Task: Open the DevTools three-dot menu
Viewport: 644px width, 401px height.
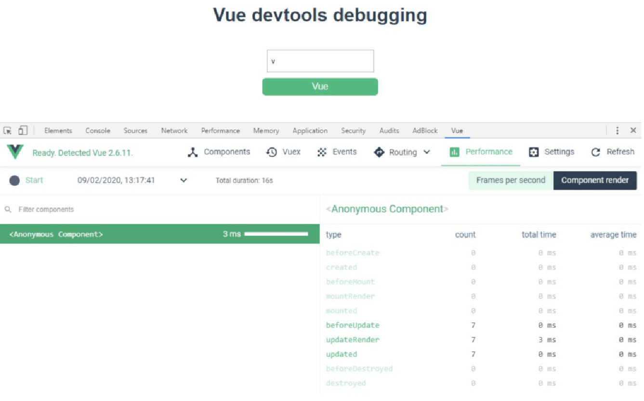Action: (617, 131)
